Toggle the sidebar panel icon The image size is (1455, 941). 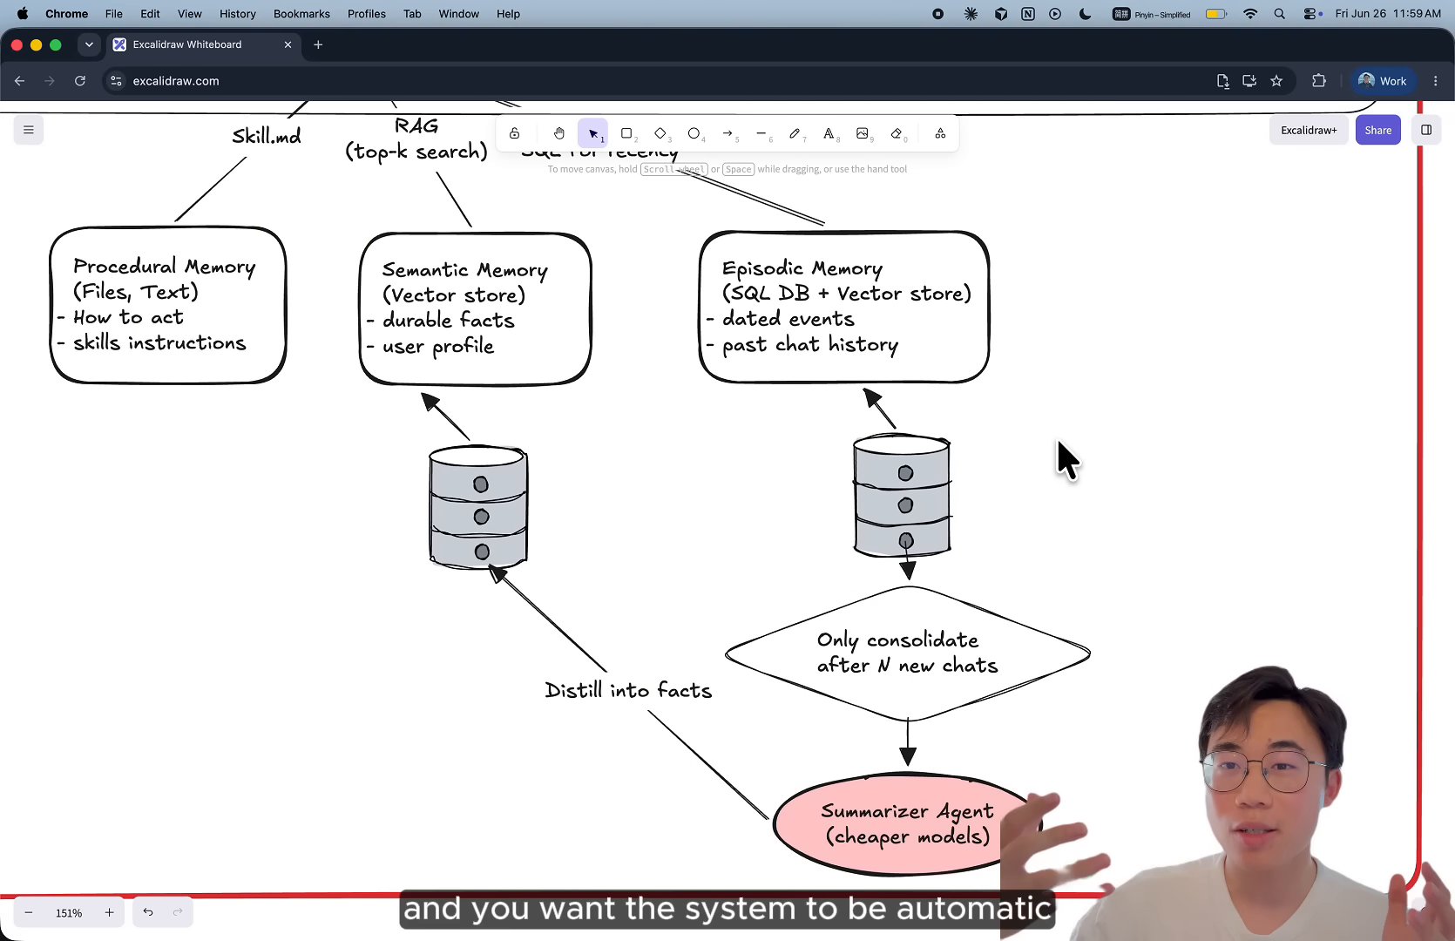click(1426, 130)
